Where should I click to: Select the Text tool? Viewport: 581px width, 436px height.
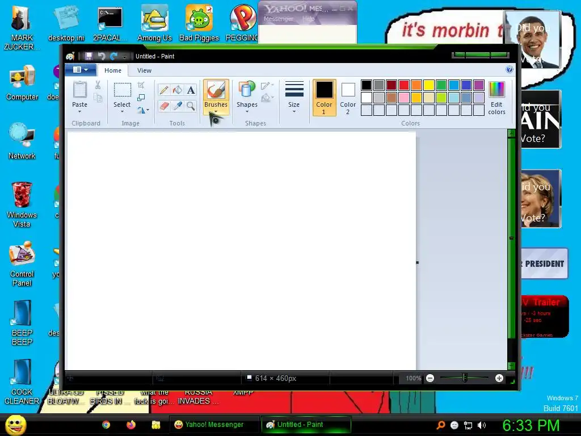pos(191,90)
